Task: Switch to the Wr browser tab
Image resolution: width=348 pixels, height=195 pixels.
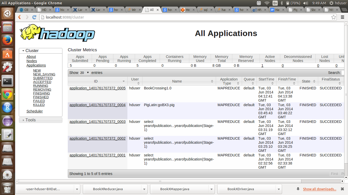Action: (133, 10)
